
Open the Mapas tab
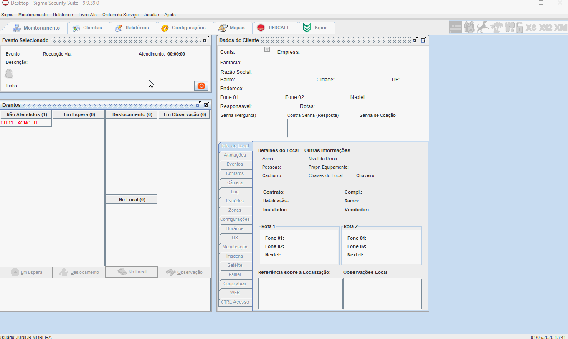click(233, 28)
